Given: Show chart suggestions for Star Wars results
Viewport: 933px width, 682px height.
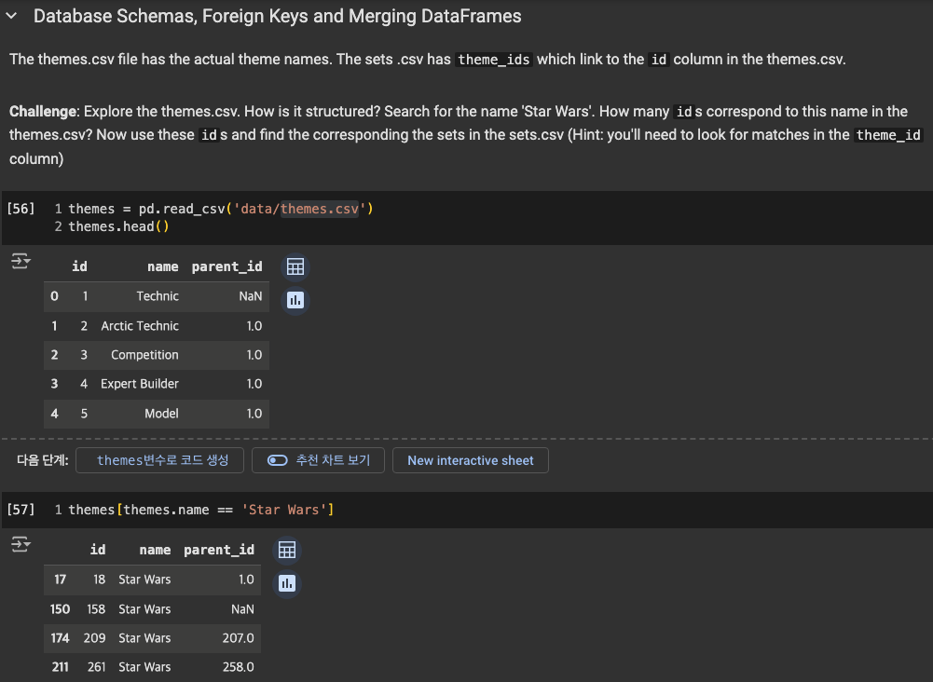Looking at the screenshot, I should click(x=287, y=583).
